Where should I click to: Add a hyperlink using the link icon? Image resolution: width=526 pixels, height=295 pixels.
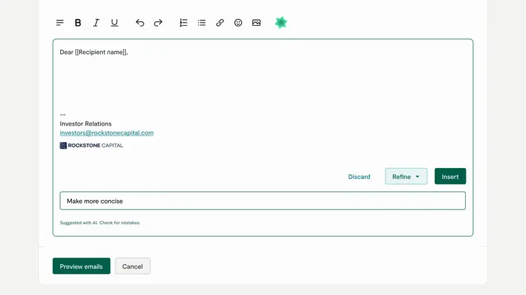click(x=220, y=23)
